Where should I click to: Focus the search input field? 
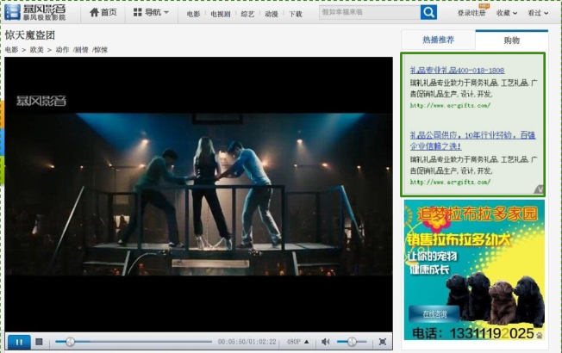[x=370, y=12]
